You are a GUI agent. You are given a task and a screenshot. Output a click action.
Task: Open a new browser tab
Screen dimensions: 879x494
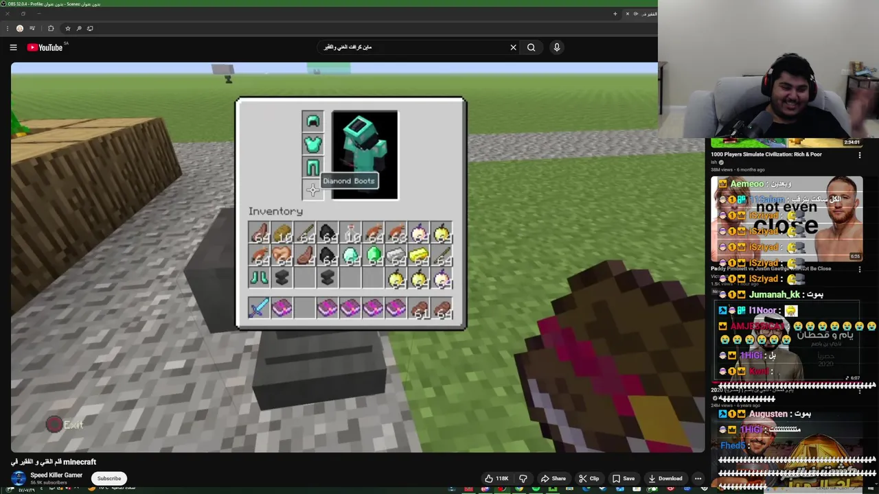(x=615, y=14)
